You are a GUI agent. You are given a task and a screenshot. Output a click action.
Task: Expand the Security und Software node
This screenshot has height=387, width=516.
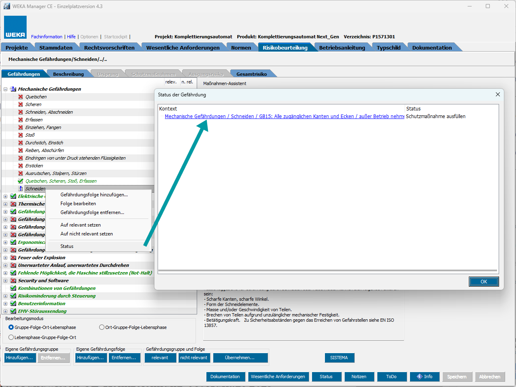[6, 281]
